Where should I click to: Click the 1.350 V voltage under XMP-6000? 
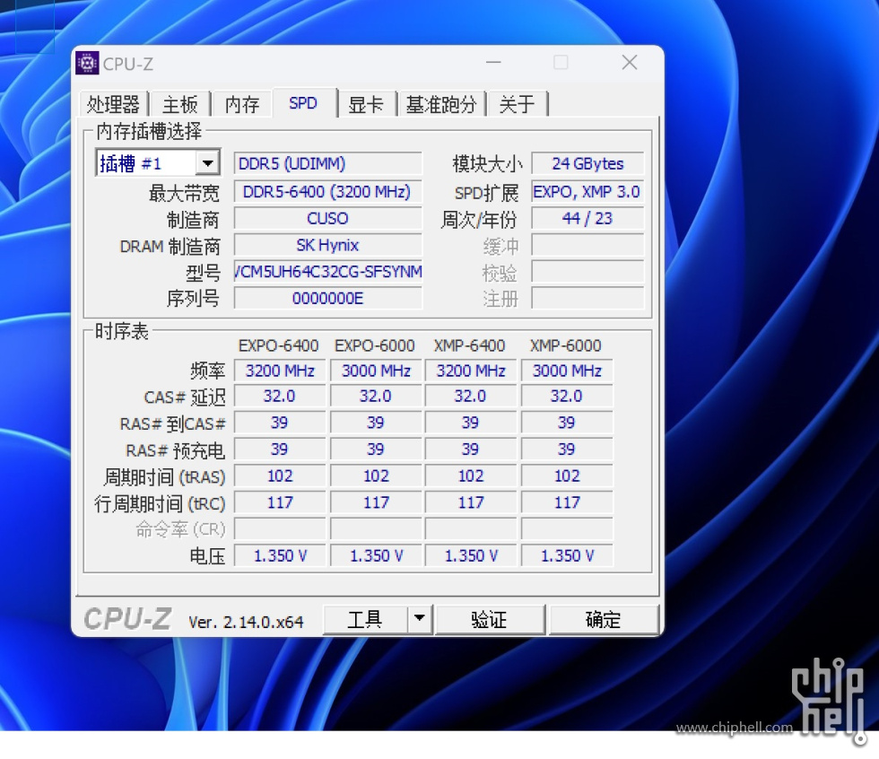[x=567, y=555]
